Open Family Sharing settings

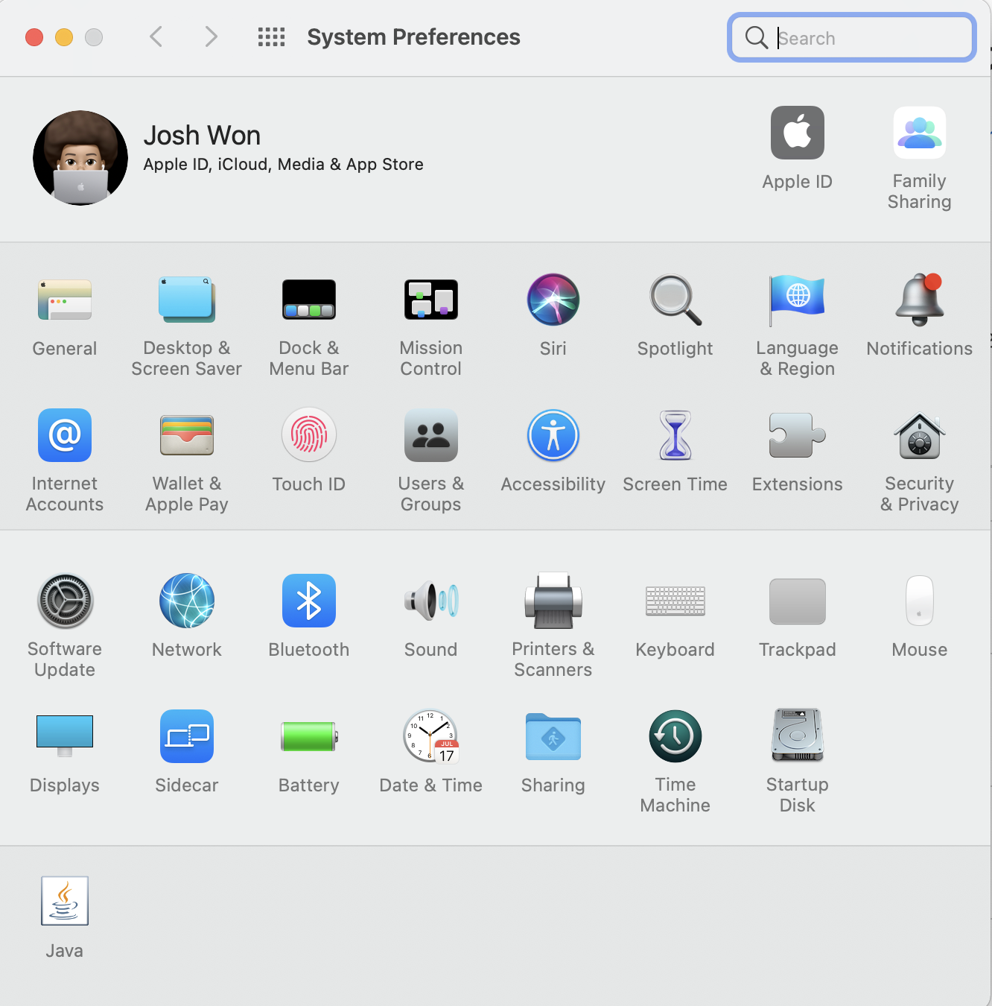pyautogui.click(x=920, y=133)
